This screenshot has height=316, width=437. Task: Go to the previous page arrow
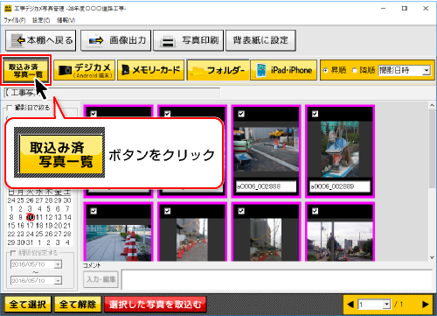tap(350, 305)
